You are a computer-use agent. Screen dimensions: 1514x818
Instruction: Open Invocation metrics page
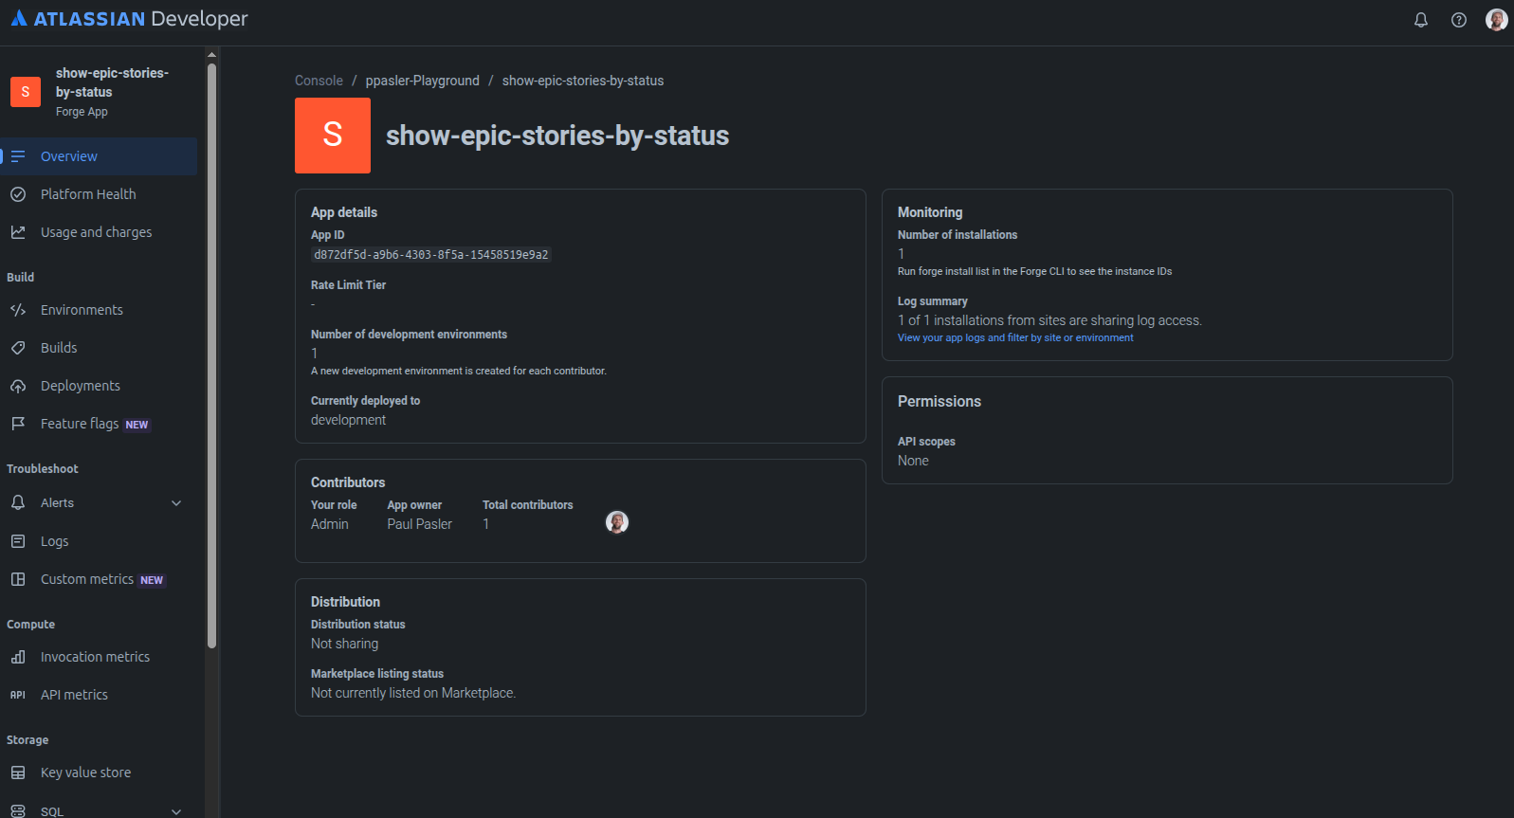tap(99, 657)
